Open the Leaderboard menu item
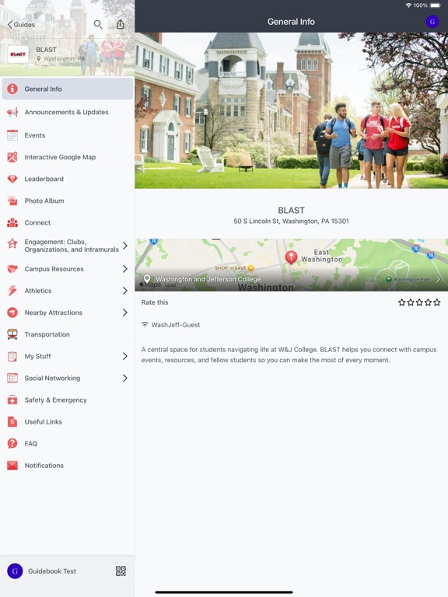This screenshot has width=448, height=597. pos(68,179)
